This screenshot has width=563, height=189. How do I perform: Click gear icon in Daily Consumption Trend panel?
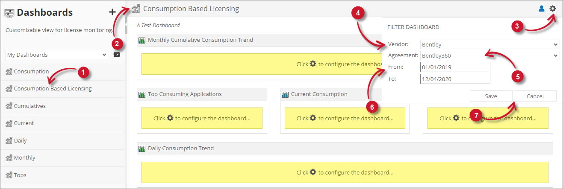coord(313,172)
